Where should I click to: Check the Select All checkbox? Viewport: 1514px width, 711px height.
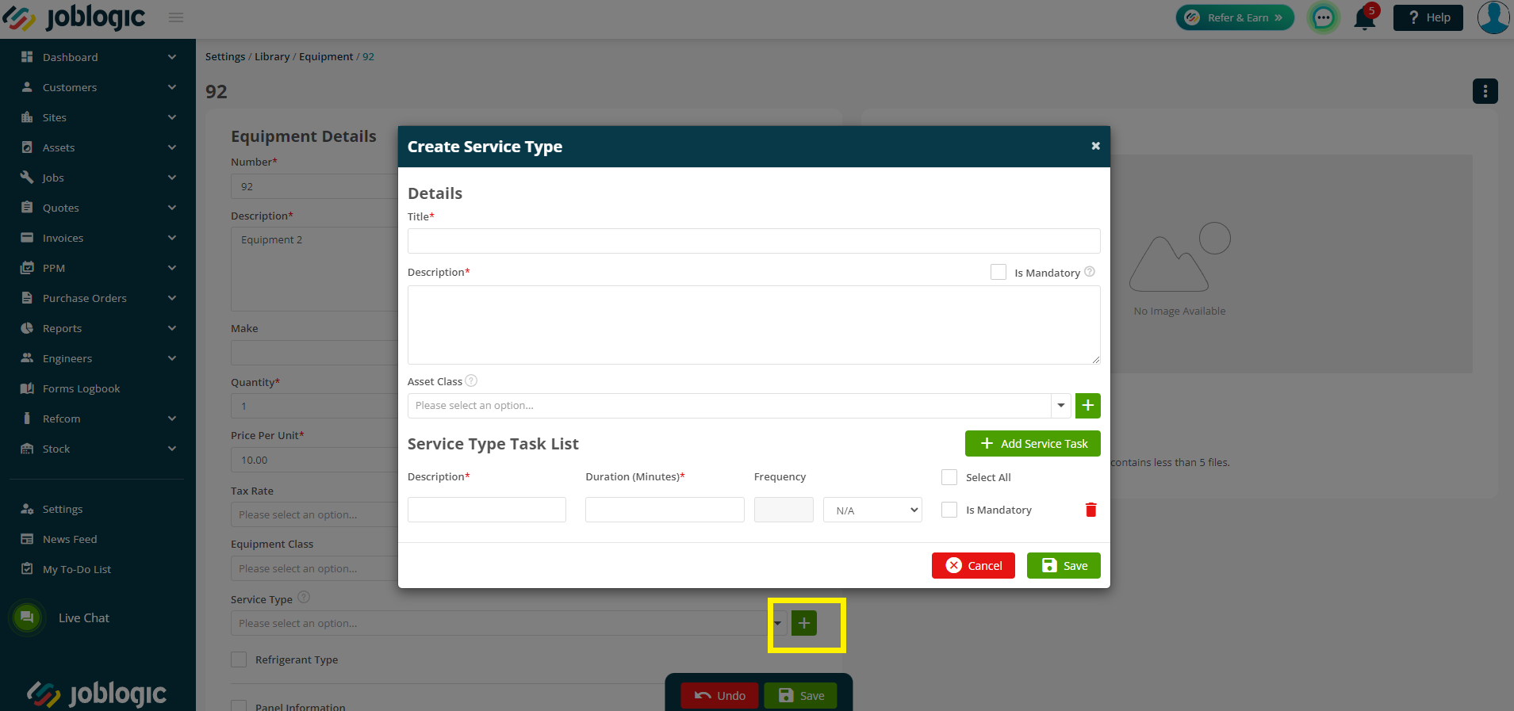pyautogui.click(x=949, y=477)
